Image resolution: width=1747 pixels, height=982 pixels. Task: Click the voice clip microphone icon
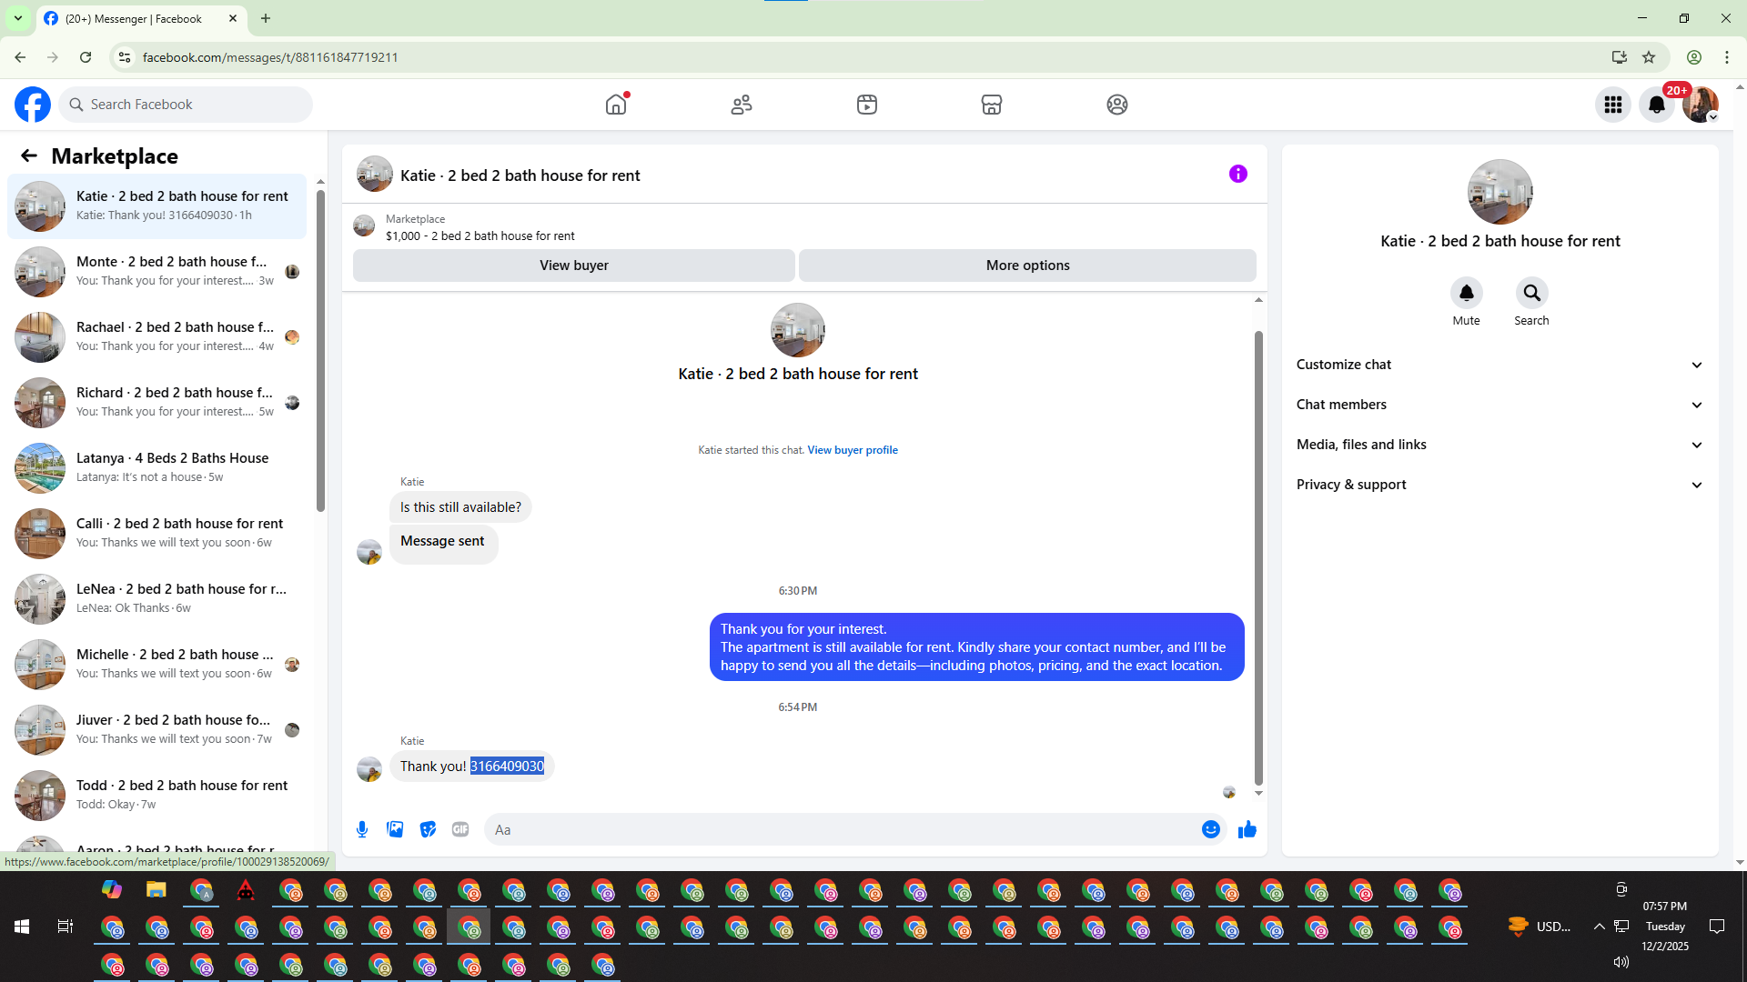pos(362,829)
